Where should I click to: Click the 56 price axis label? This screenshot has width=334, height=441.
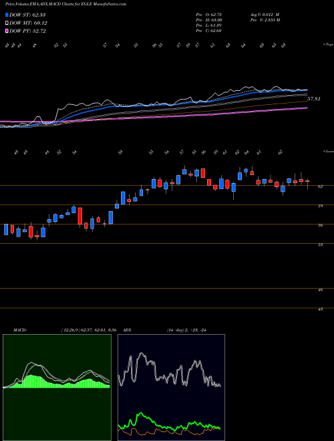321,225
